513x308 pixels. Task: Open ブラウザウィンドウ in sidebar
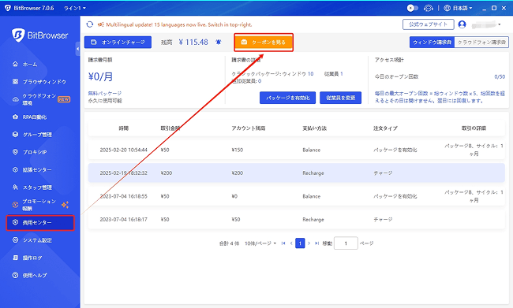[x=44, y=82]
